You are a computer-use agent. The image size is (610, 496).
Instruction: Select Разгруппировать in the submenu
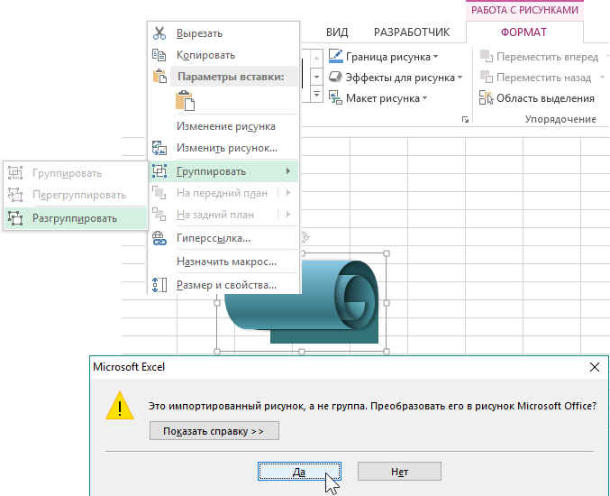[x=75, y=217]
